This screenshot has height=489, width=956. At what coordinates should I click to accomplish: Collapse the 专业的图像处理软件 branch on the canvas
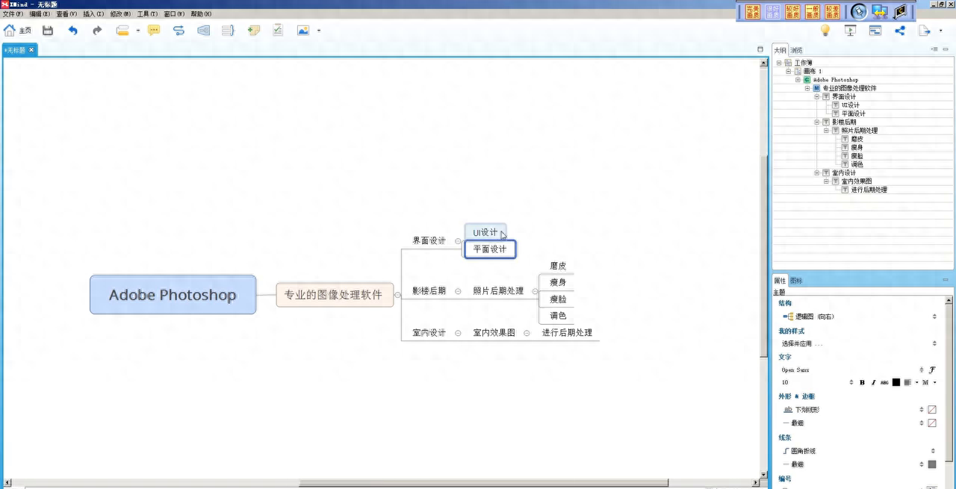pos(397,295)
